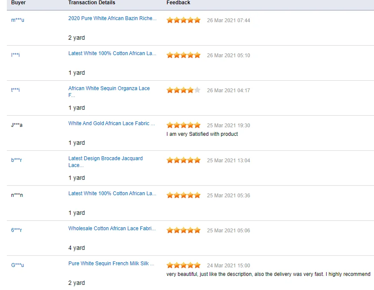Image resolution: width=374 pixels, height=290 pixels.
Task: Open 2020 Pure White African Bazin Riche product link
Action: tap(112, 18)
